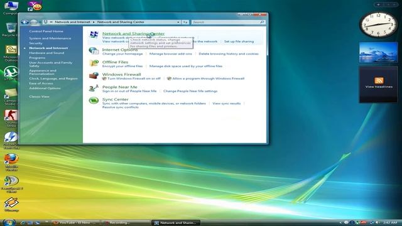402x226 pixels.
Task: Open Offline Files heading
Action: [x=115, y=62]
